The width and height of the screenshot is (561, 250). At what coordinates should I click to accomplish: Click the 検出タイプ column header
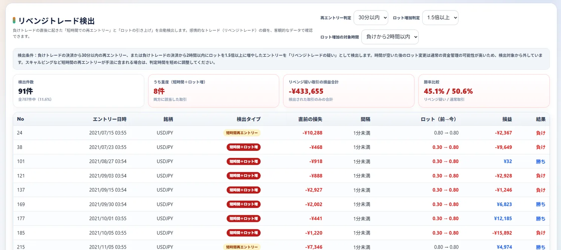pos(249,119)
